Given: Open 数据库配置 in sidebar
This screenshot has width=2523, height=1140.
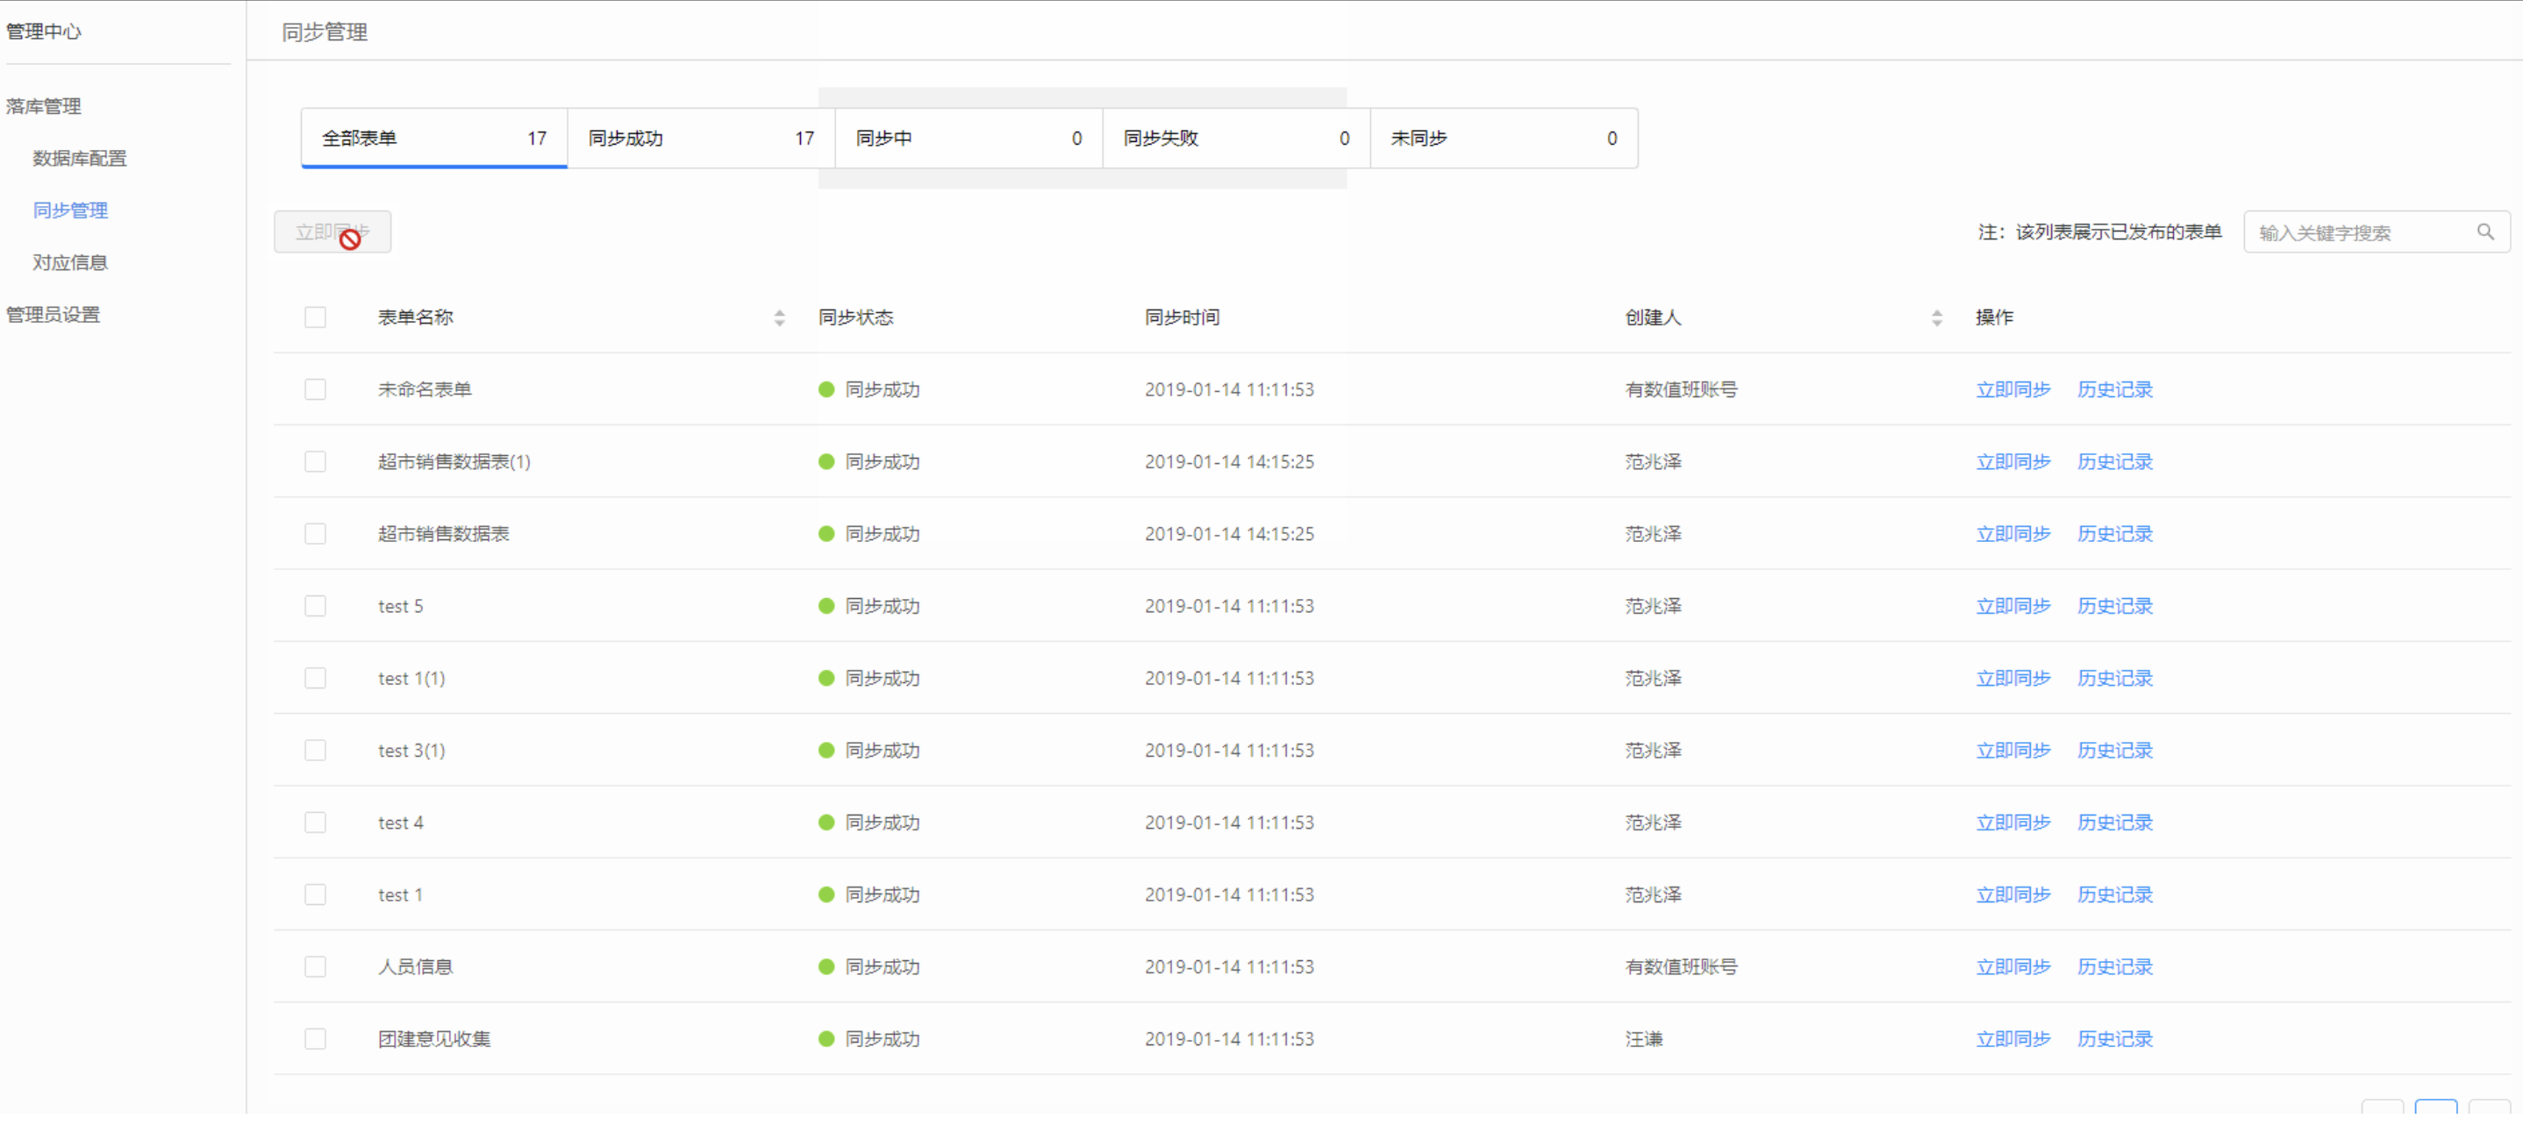Looking at the screenshot, I should click(79, 159).
